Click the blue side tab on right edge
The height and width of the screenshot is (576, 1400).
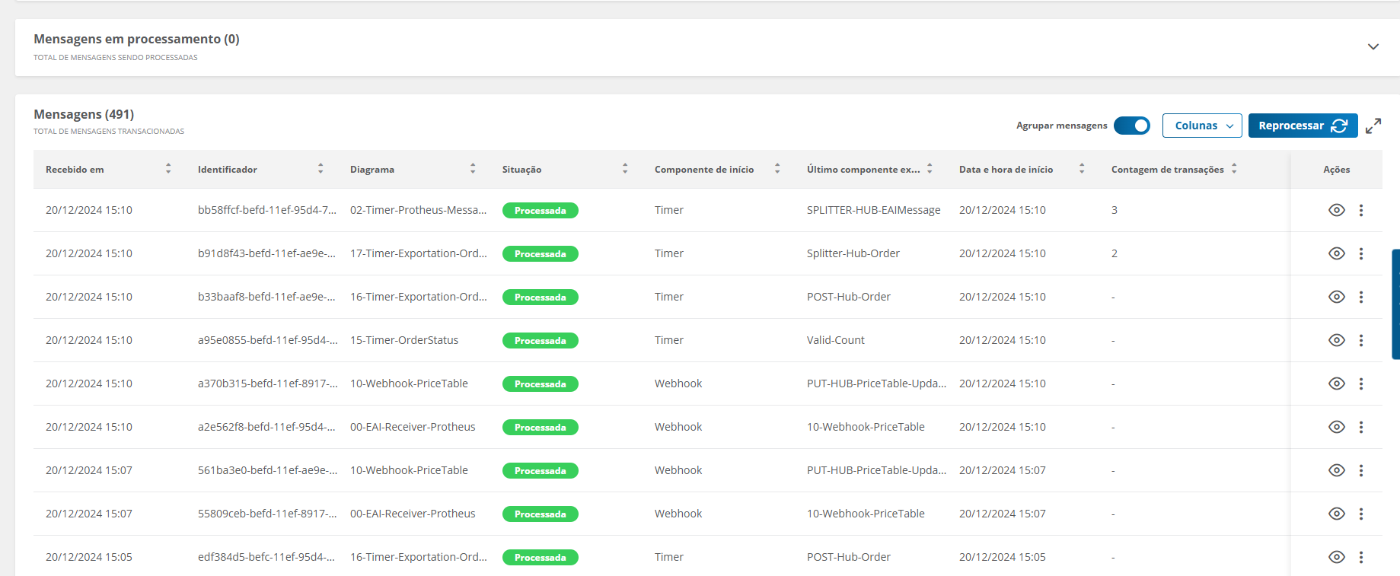1395,304
